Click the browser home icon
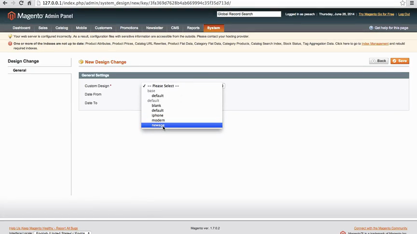This screenshot has width=417, height=234. 29,3
